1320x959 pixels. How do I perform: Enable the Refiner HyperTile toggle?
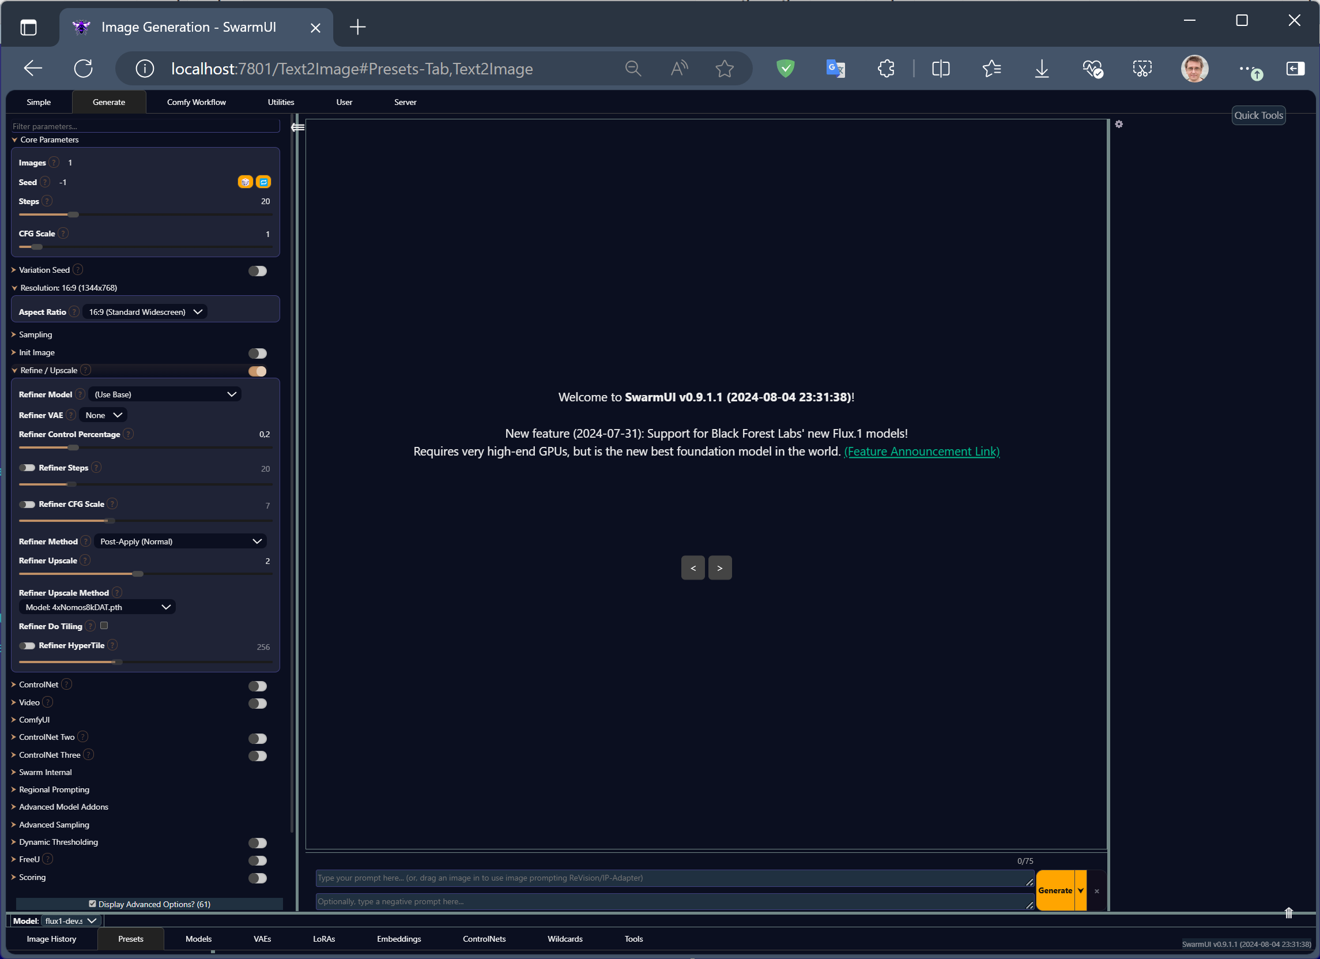(x=27, y=646)
